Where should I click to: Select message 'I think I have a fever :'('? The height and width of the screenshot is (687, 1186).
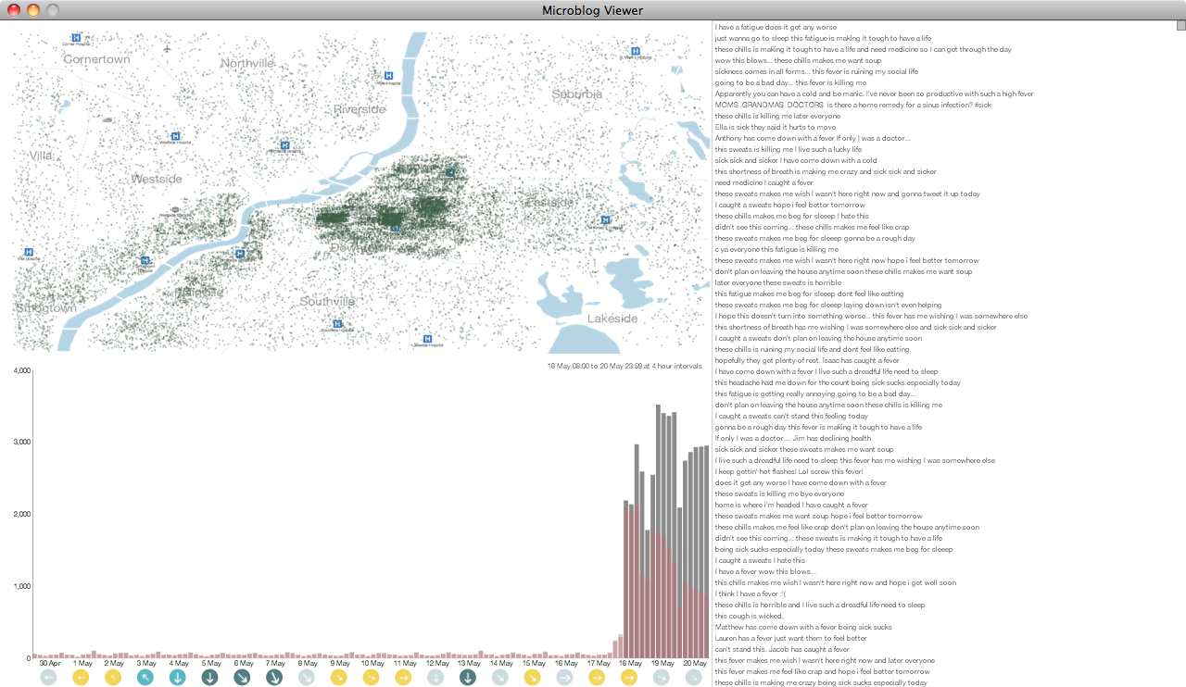757,593
